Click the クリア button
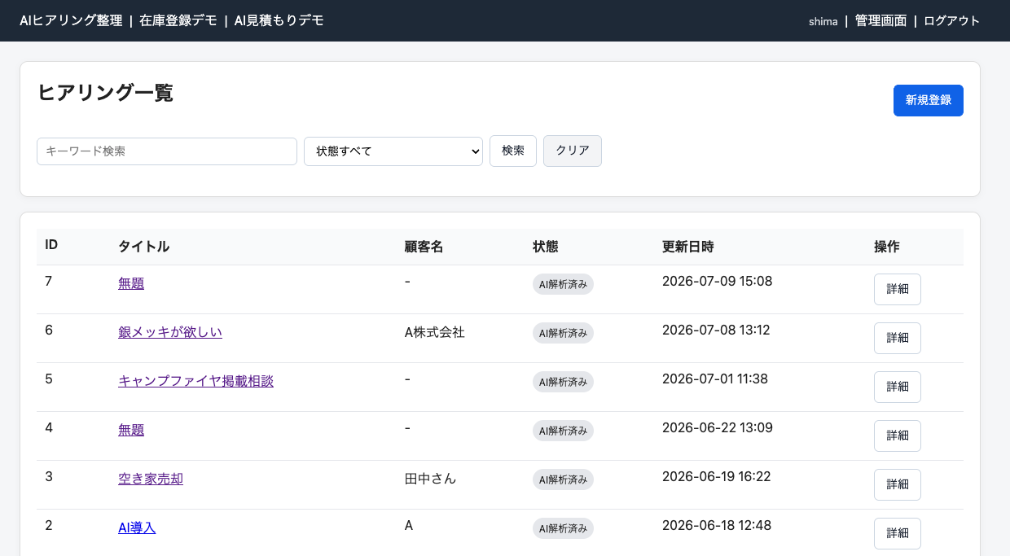1010x556 pixels. [x=573, y=151]
